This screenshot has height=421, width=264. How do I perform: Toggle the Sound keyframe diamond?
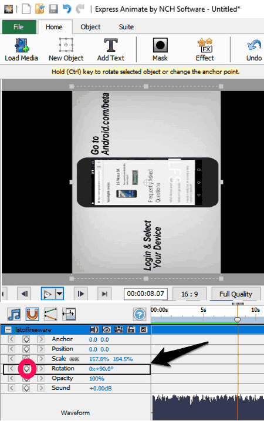click(x=26, y=388)
